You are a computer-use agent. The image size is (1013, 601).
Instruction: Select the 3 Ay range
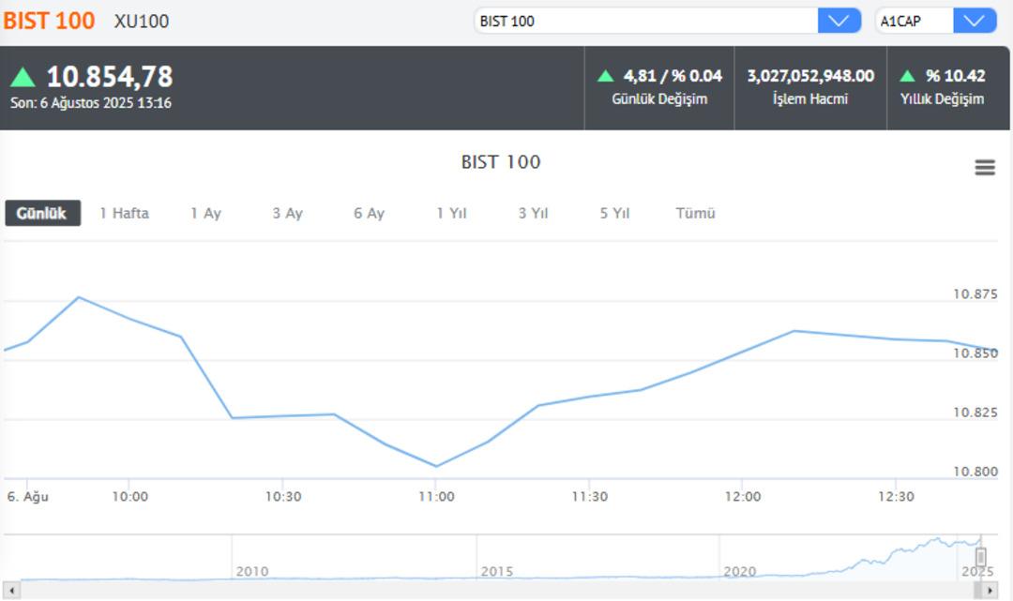pyautogui.click(x=288, y=213)
